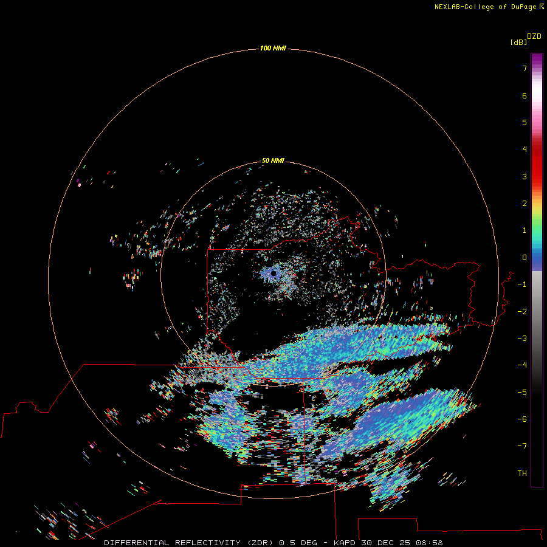This screenshot has width=547, height=547.
Task: Click the 7 dB scale value
Action: [x=525, y=68]
